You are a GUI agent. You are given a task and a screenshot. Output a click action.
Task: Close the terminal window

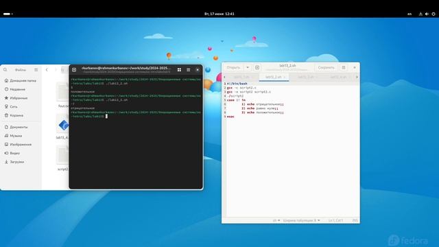198,70
